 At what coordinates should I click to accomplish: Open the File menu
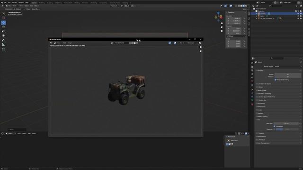5,3
